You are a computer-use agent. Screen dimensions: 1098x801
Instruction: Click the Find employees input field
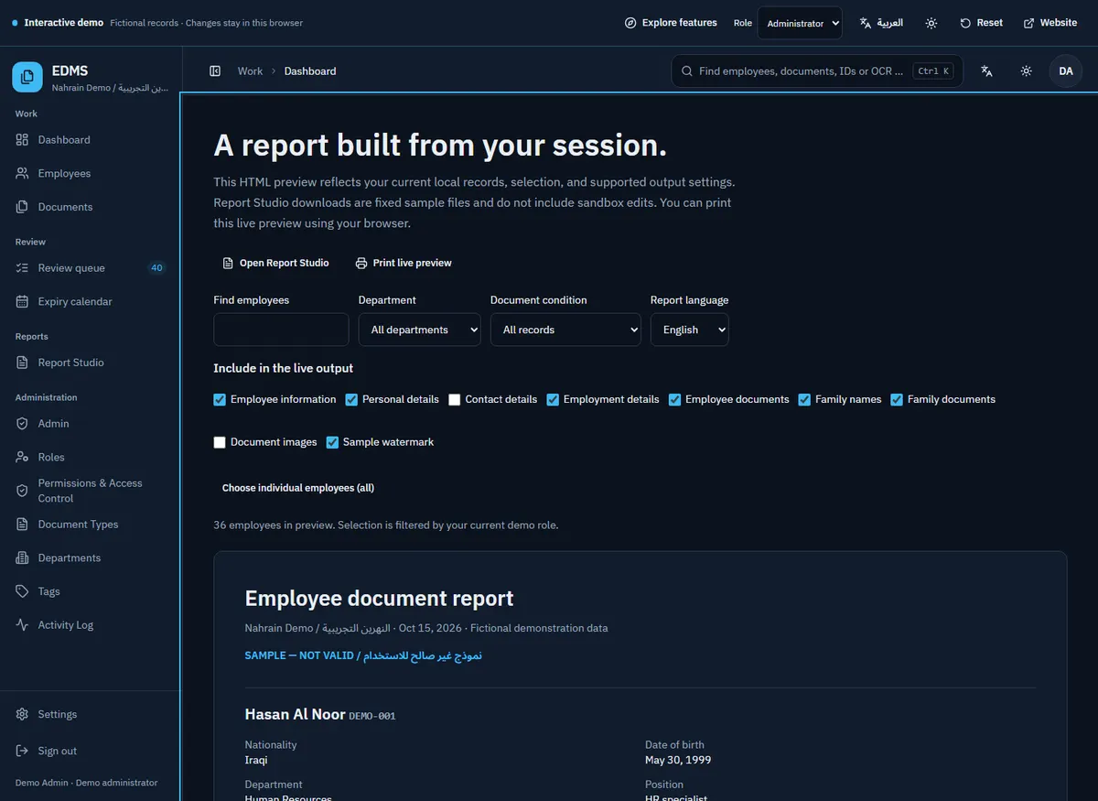pos(281,330)
